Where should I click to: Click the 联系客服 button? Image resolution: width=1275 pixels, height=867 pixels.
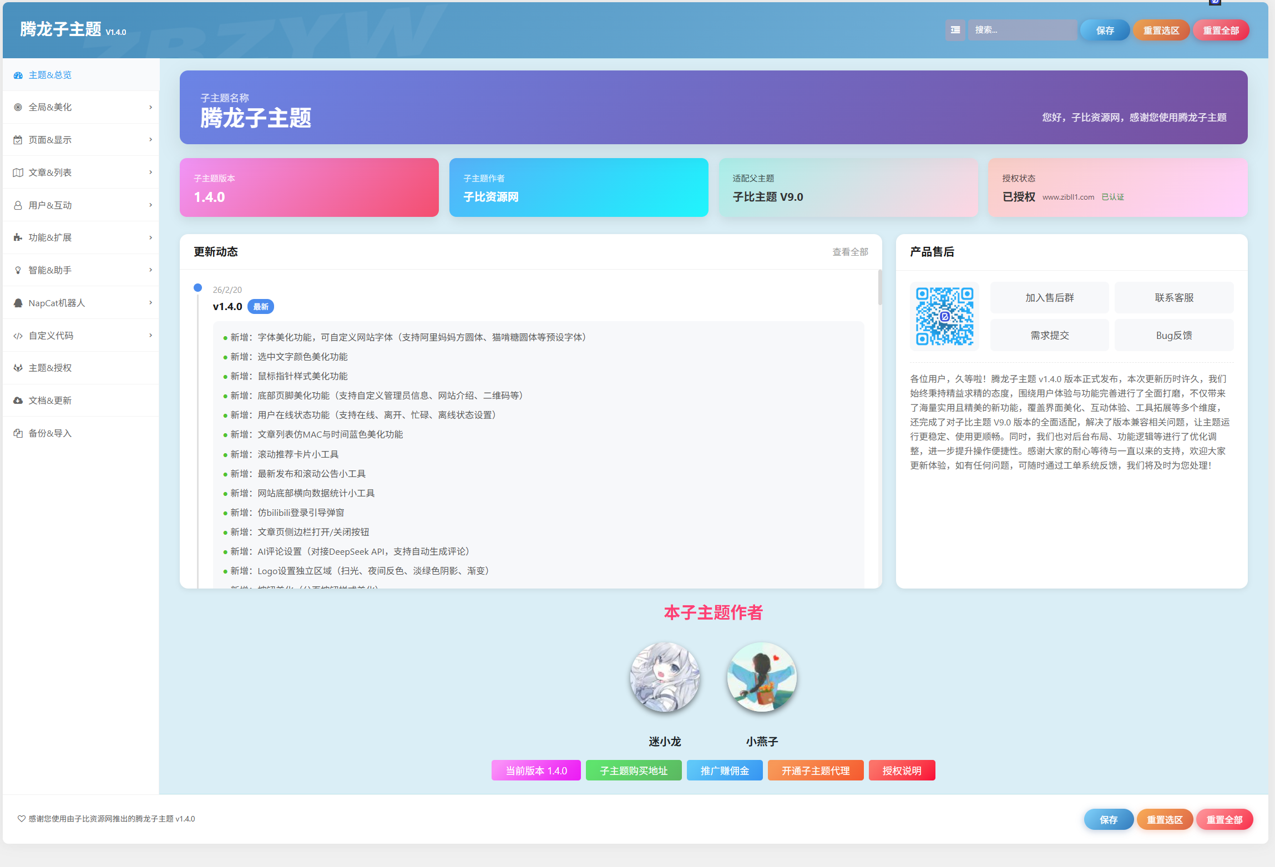1174,298
